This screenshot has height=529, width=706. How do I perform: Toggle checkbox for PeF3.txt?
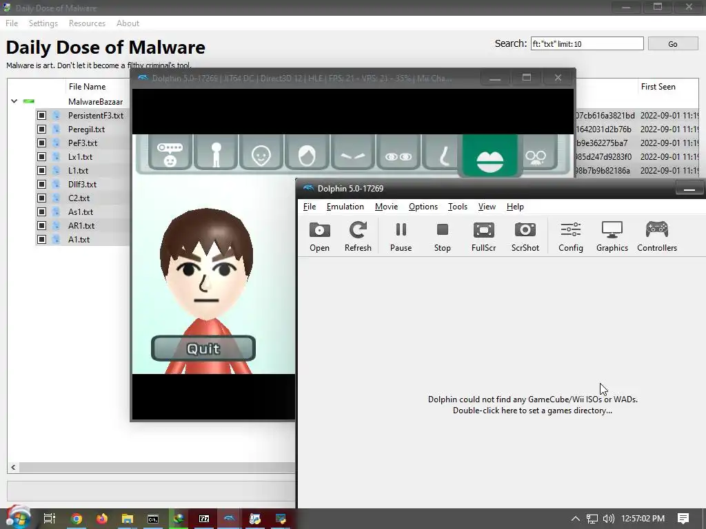(x=41, y=143)
